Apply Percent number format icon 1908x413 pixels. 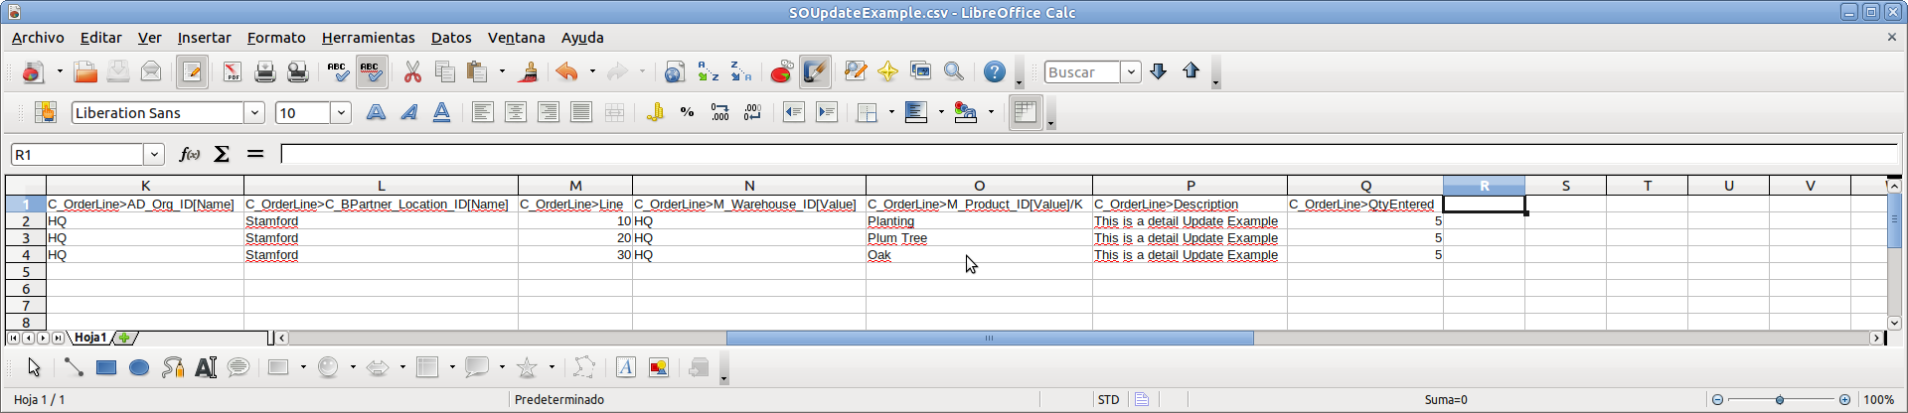tap(687, 112)
